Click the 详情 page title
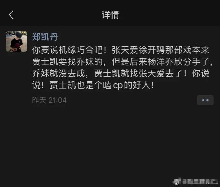This screenshot has width=220, height=187. [110, 15]
